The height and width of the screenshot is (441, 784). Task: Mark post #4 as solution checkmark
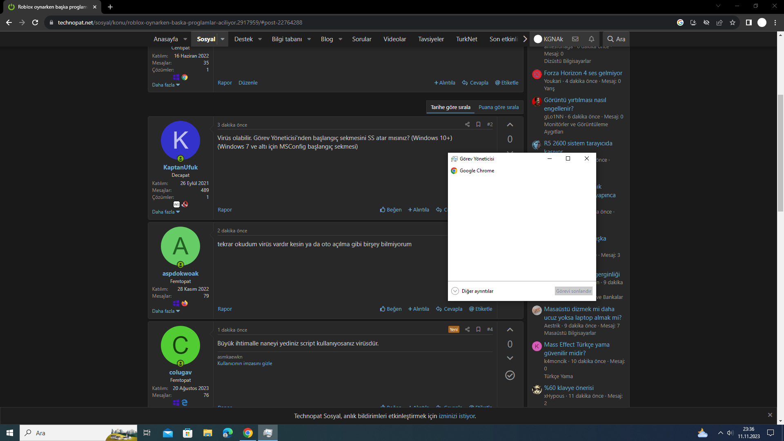coord(510,375)
